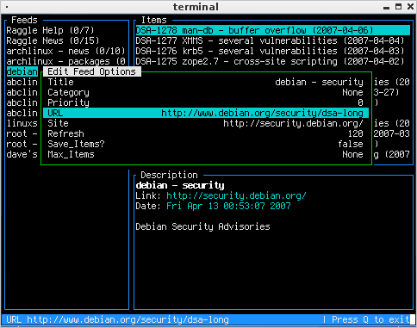417x328 pixels.
Task: Click the Description pane title
Action: [169, 175]
